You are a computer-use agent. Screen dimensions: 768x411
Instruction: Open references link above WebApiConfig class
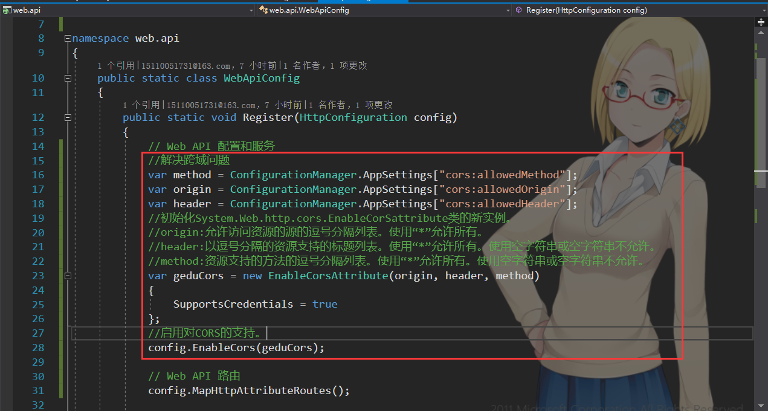click(x=117, y=65)
